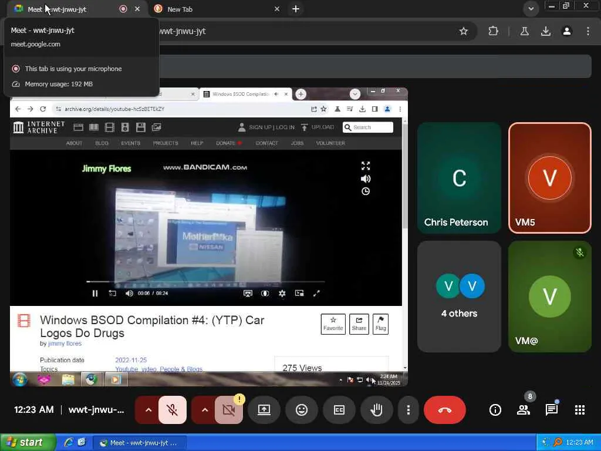Open meeting details info icon
This screenshot has height=451, width=601.
click(495, 410)
